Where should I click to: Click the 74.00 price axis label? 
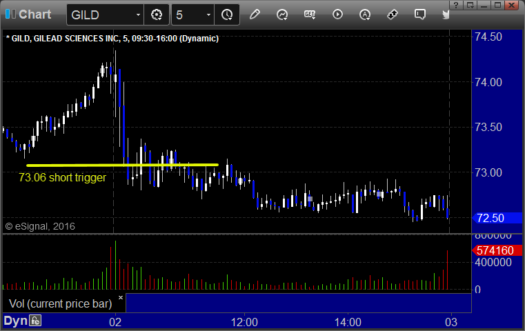488,82
